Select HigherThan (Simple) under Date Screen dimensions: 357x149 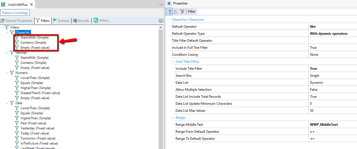36,118
